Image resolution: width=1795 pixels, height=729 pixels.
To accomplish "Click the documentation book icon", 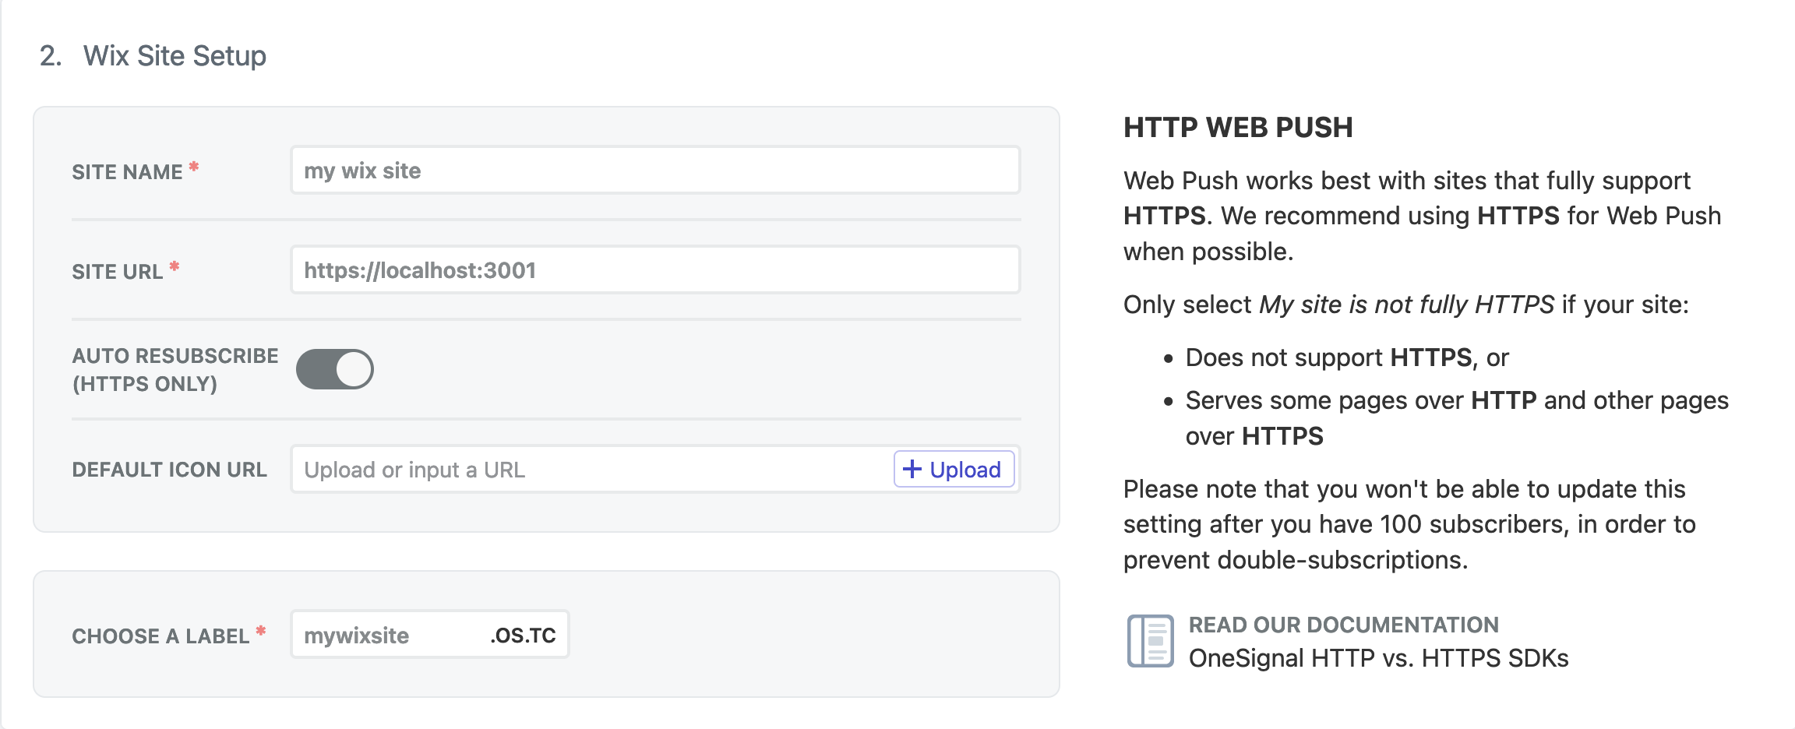I will [x=1150, y=641].
